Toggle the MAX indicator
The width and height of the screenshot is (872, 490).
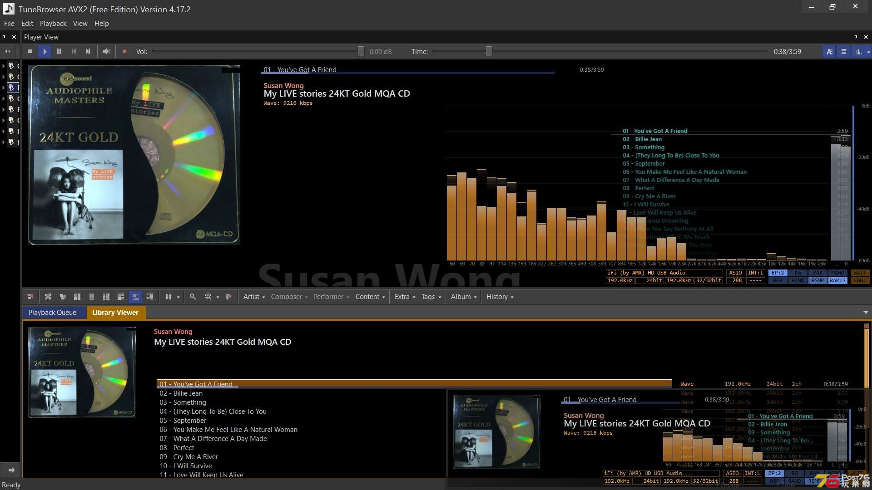click(817, 273)
